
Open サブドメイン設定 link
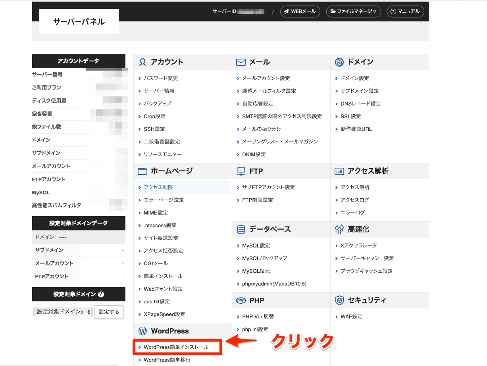(360, 91)
